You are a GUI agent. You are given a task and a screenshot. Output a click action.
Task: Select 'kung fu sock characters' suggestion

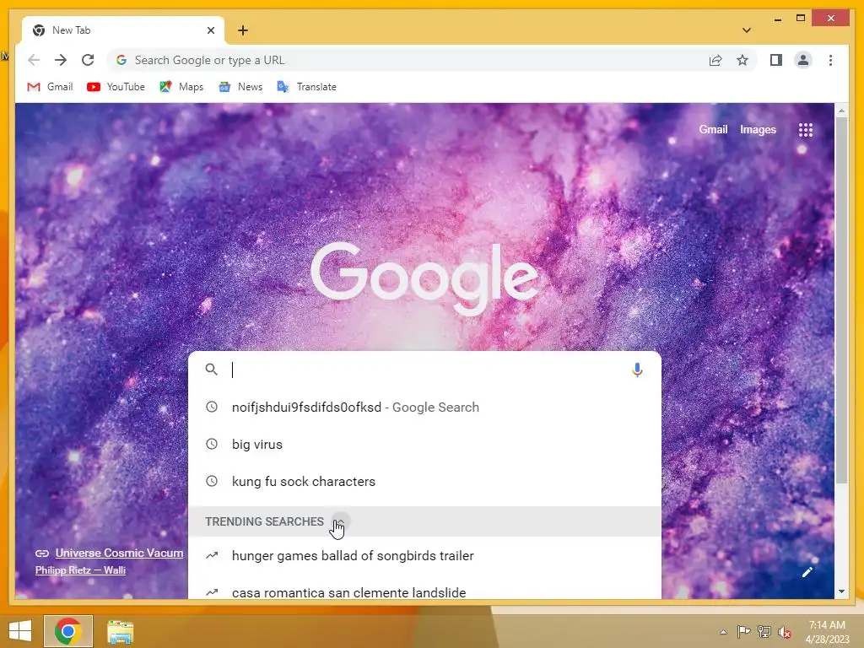(424, 481)
